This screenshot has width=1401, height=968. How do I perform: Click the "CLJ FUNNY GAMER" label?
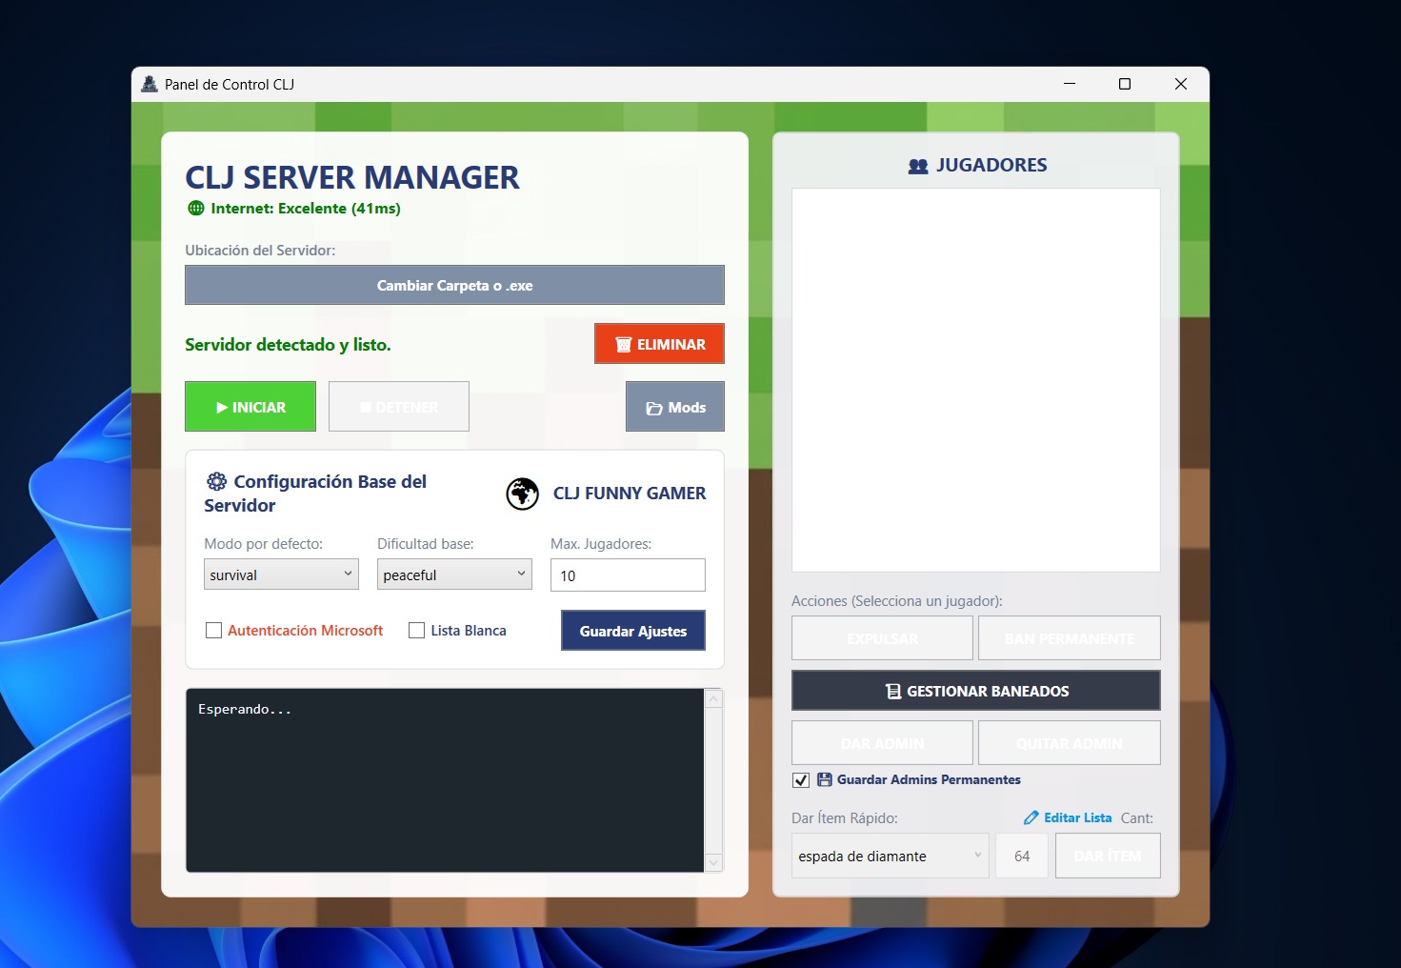(x=630, y=494)
